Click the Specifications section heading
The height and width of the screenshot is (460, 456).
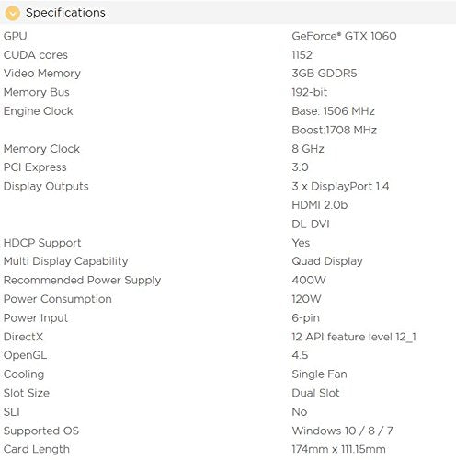pos(65,13)
